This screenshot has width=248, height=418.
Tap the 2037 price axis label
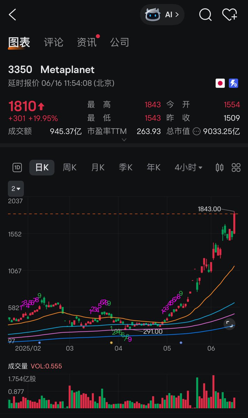15,201
